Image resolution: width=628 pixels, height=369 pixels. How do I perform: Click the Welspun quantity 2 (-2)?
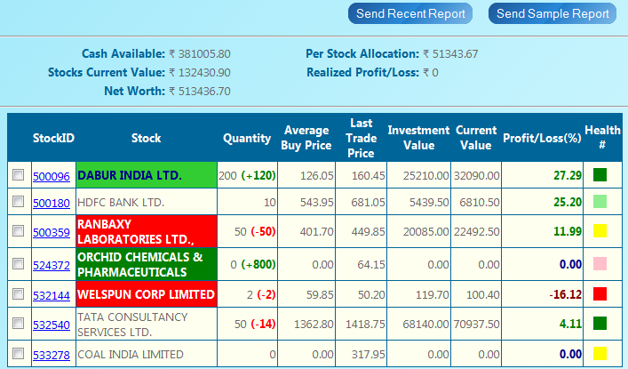261,295
